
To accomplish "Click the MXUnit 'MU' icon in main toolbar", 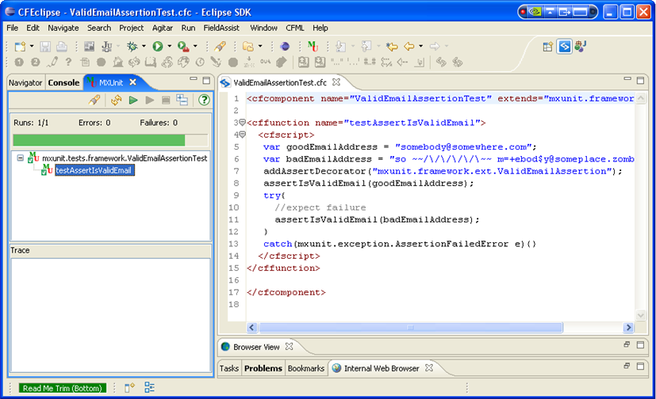I will click(313, 47).
